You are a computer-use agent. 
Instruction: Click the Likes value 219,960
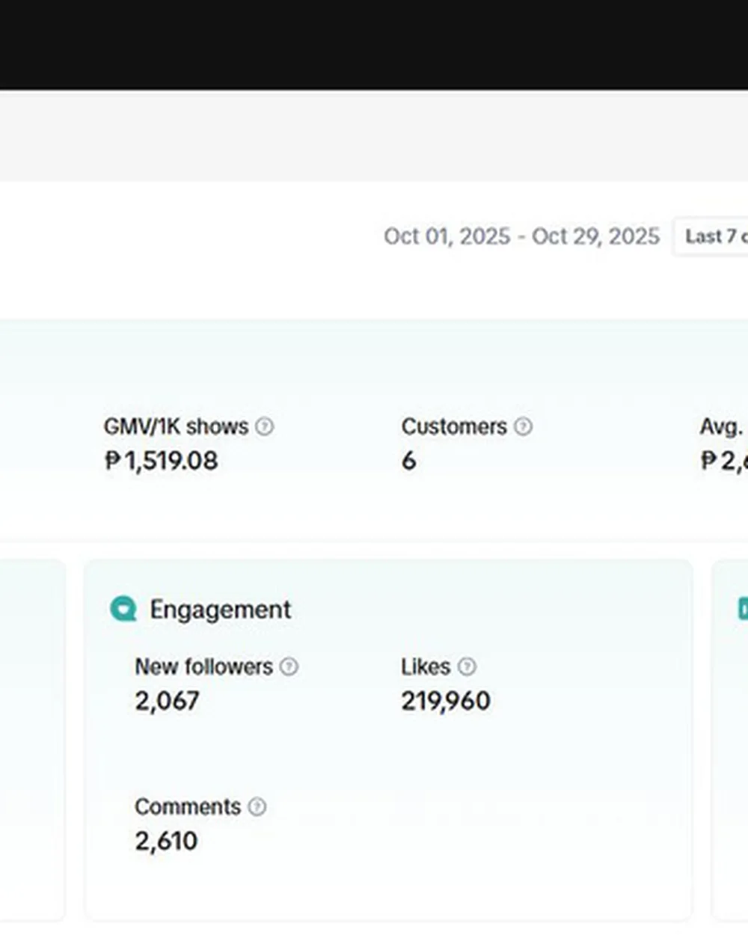point(446,701)
